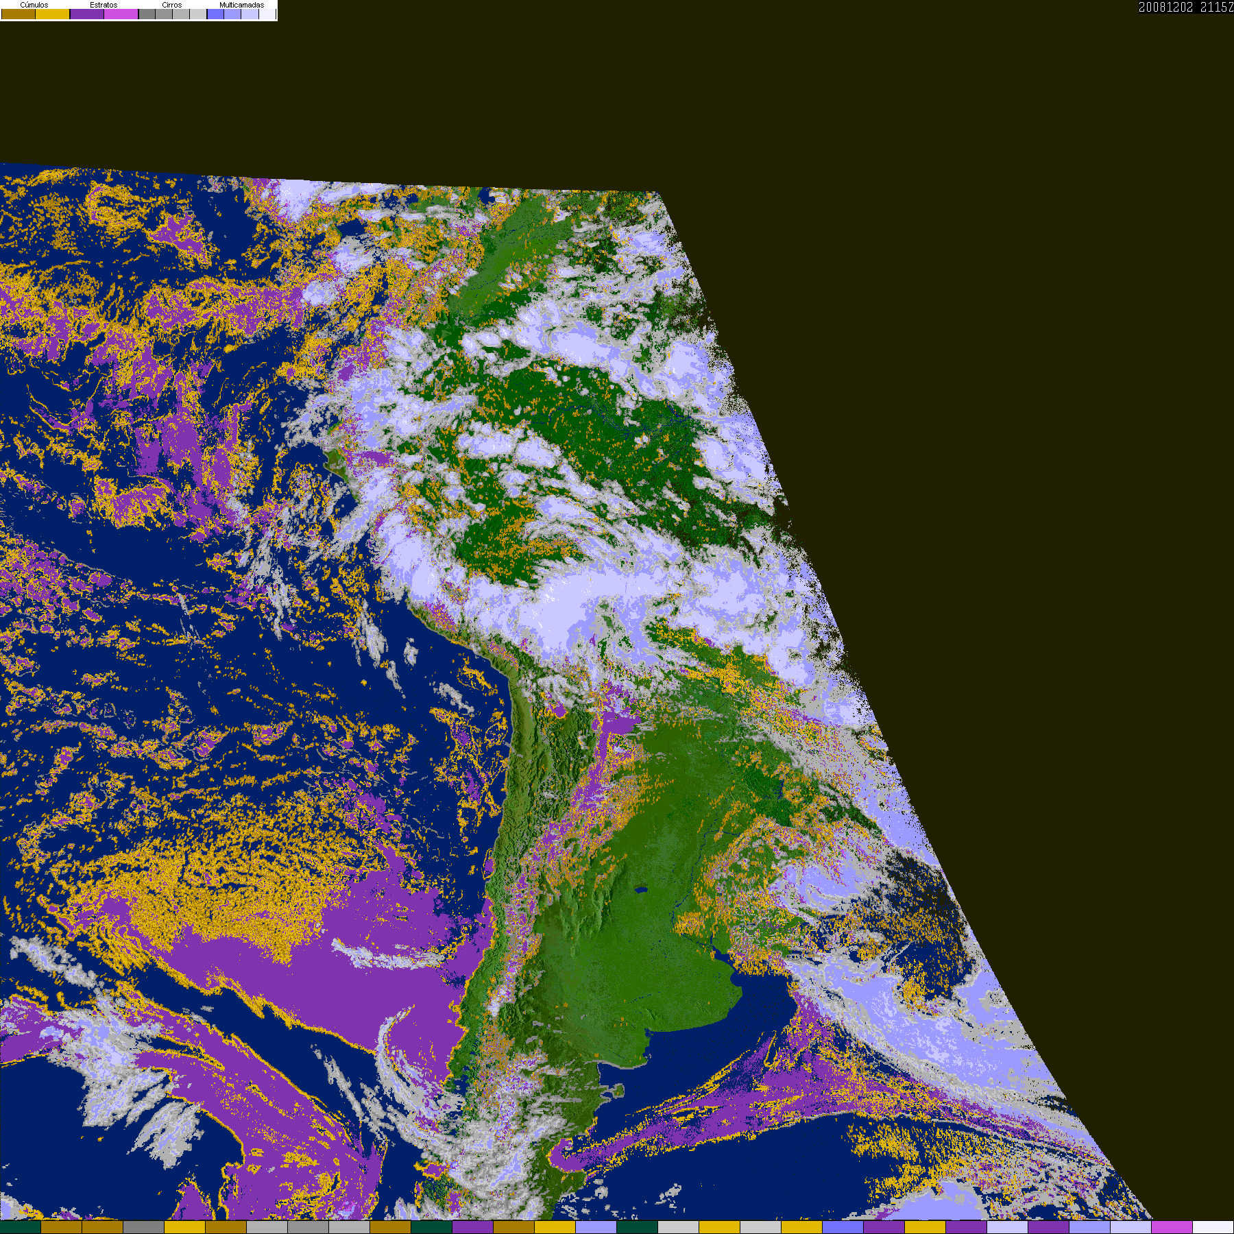Click the dark brown Cúmulos legend swatch
Screen dimensions: 1234x1234
[x=19, y=14]
